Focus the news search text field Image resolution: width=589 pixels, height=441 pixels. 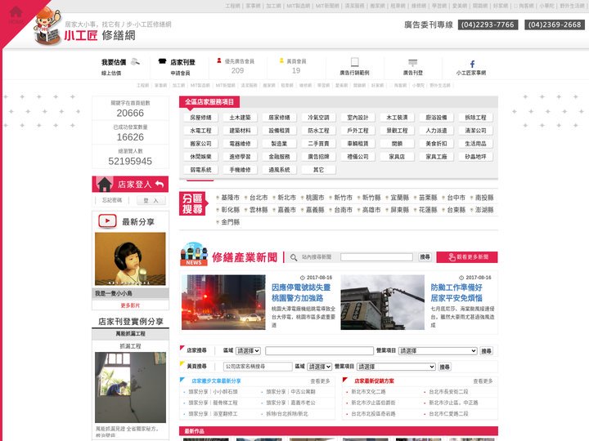[376, 257]
